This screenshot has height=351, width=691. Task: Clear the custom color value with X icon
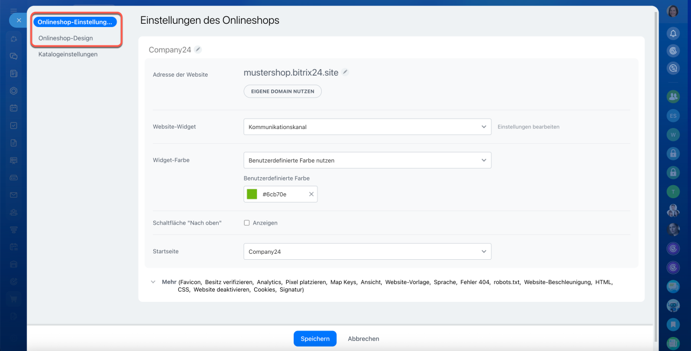(x=311, y=194)
